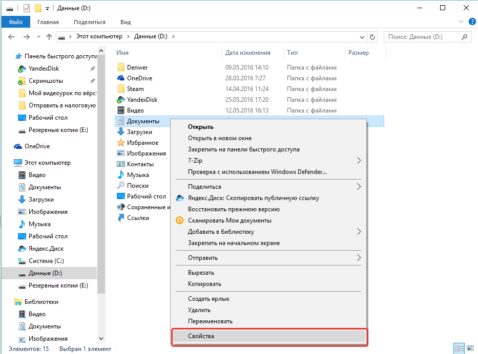Select Система (C:) in navigation pane
This screenshot has width=478, height=354.
pyautogui.click(x=45, y=261)
